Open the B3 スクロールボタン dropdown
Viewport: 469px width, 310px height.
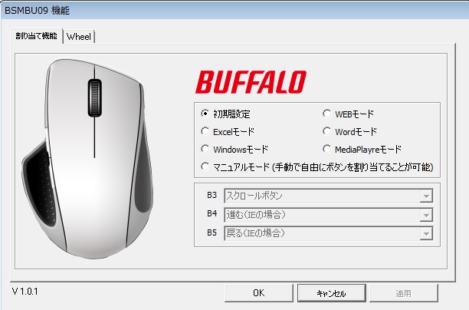[426, 196]
